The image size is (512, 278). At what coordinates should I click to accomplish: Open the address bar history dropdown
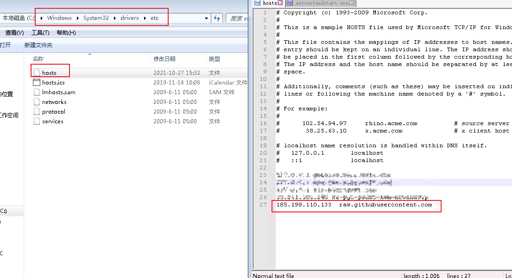tap(206, 18)
